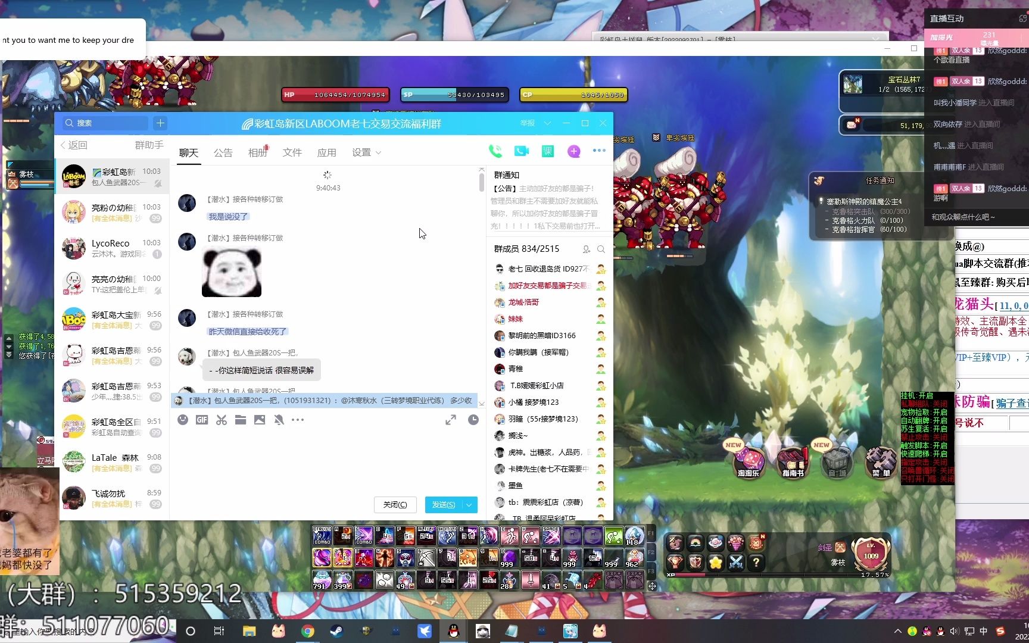This screenshot has height=643, width=1029.
Task: Select the LycoReco conversation
Action: [x=112, y=248]
